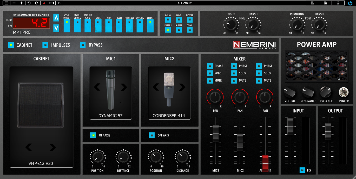Viewport: 356px width, 179px height.
Task: Click the undo arrow icon in toolbar
Action: (x=29, y=3)
